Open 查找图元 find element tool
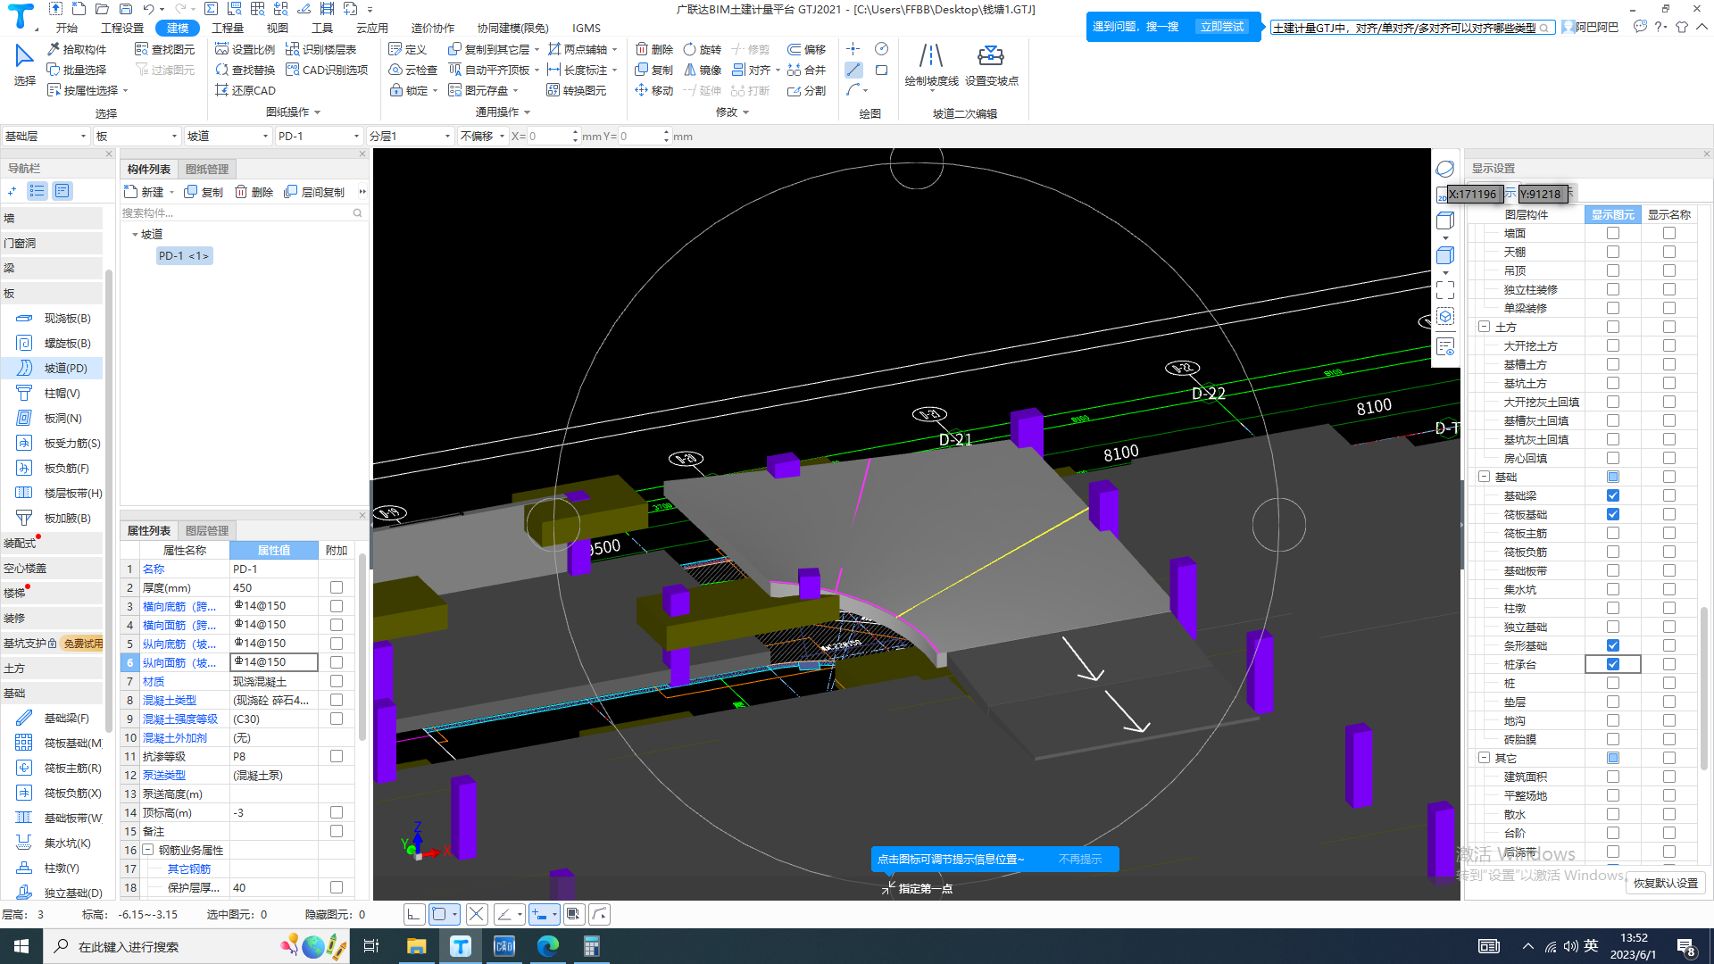This screenshot has width=1714, height=964. coord(164,49)
